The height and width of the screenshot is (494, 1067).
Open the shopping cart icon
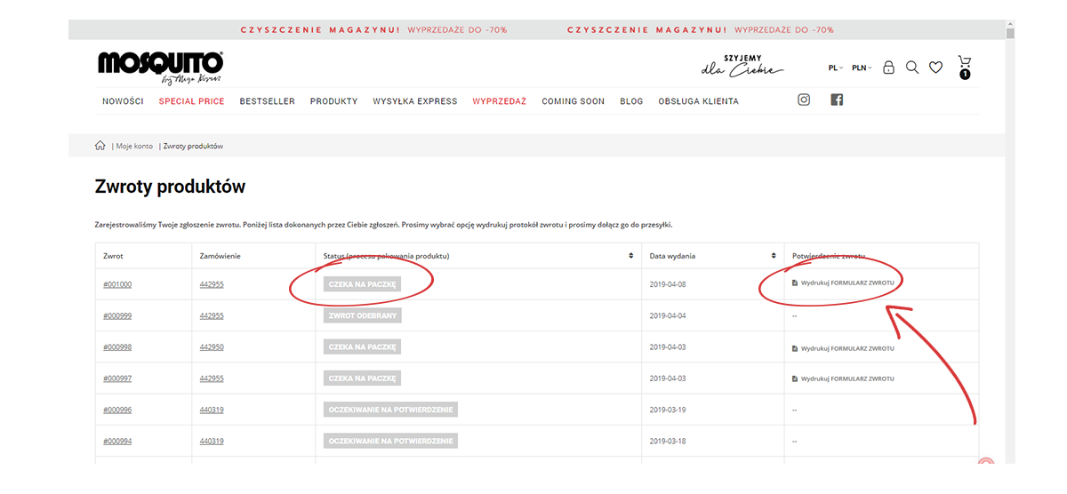click(x=964, y=65)
